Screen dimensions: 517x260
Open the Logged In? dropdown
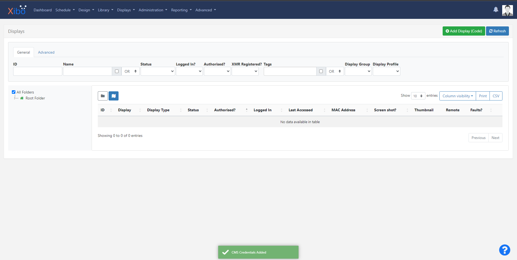coord(189,71)
